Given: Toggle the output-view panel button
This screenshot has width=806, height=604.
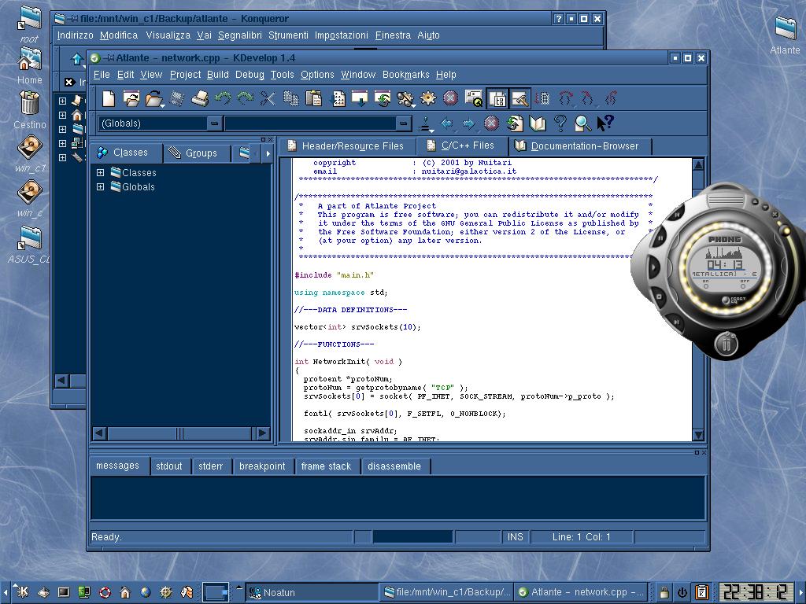Looking at the screenshot, I should click(x=519, y=98).
